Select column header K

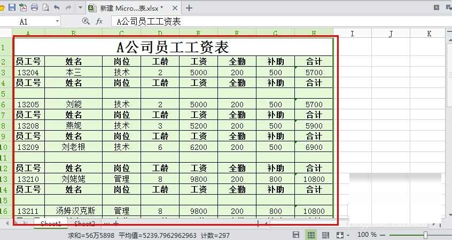429,34
